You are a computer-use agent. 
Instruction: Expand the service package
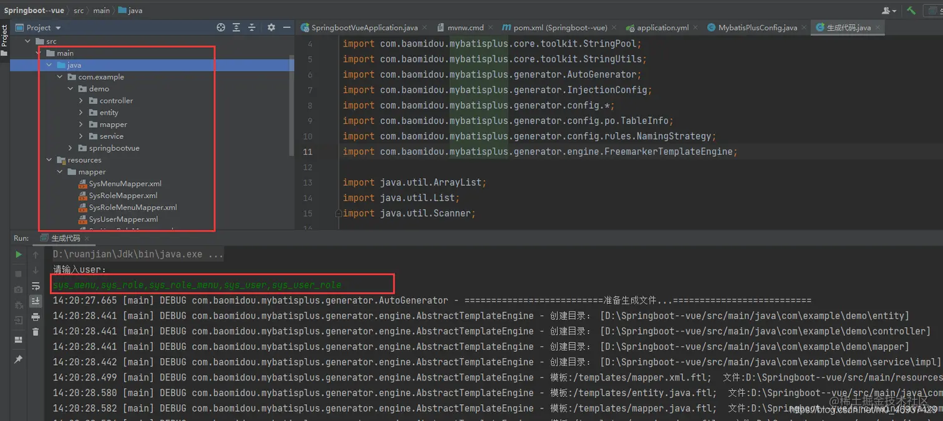(x=81, y=136)
